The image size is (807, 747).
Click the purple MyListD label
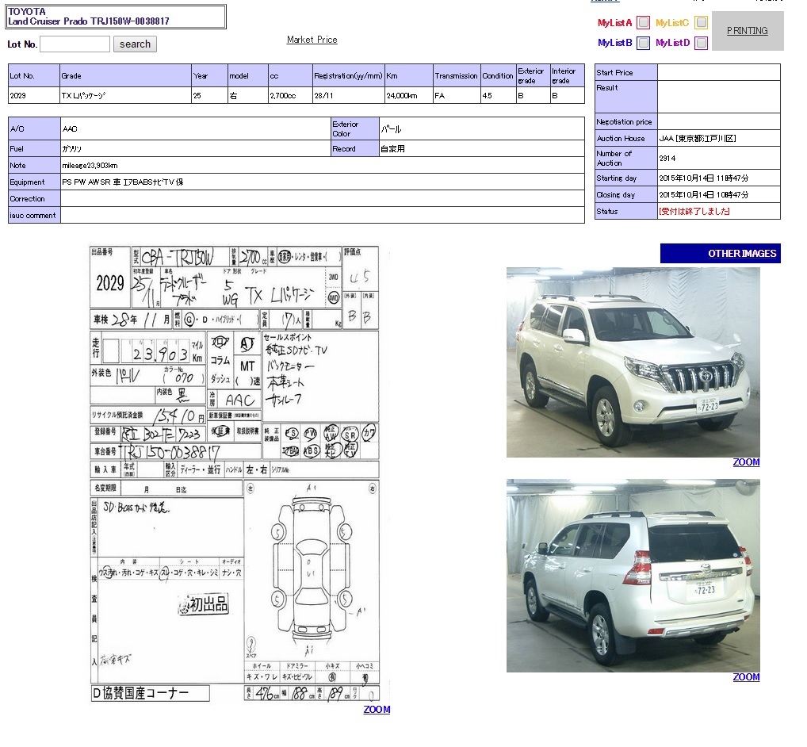tap(672, 43)
